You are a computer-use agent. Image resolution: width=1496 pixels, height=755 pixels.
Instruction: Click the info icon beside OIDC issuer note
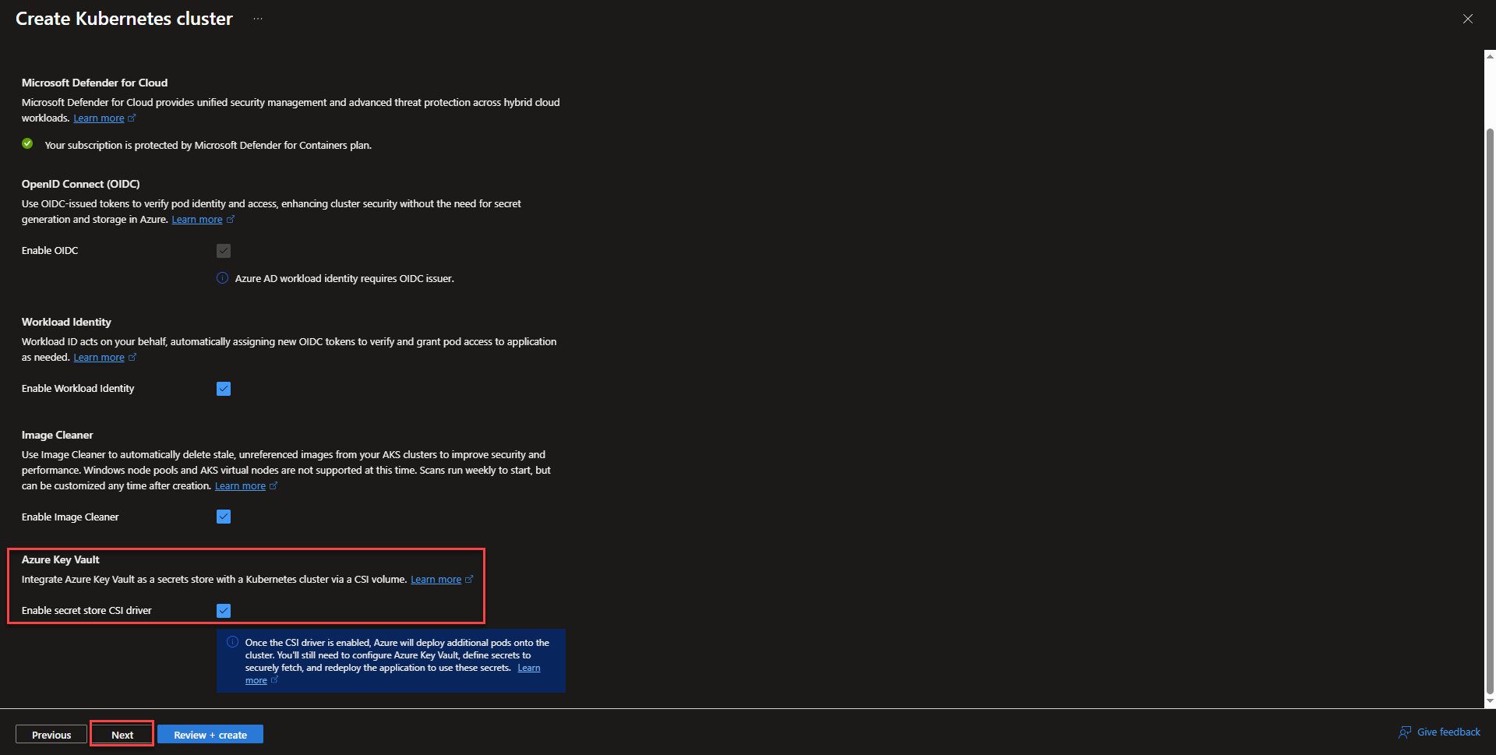click(222, 278)
